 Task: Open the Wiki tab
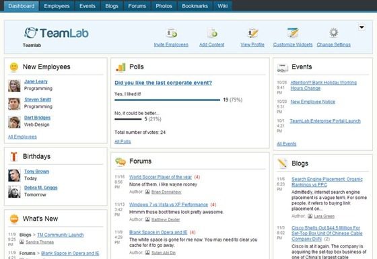tap(223, 6)
